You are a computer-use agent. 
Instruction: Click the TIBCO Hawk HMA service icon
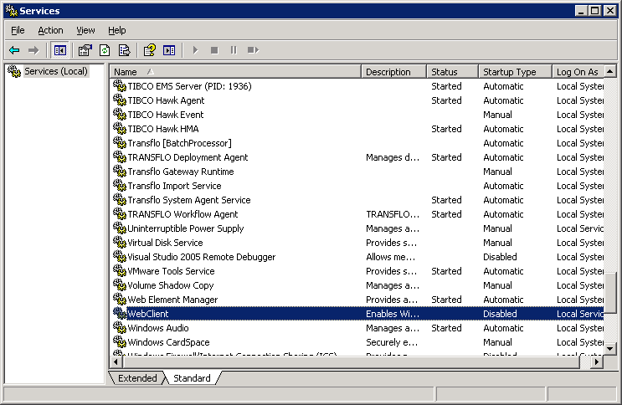coord(120,129)
